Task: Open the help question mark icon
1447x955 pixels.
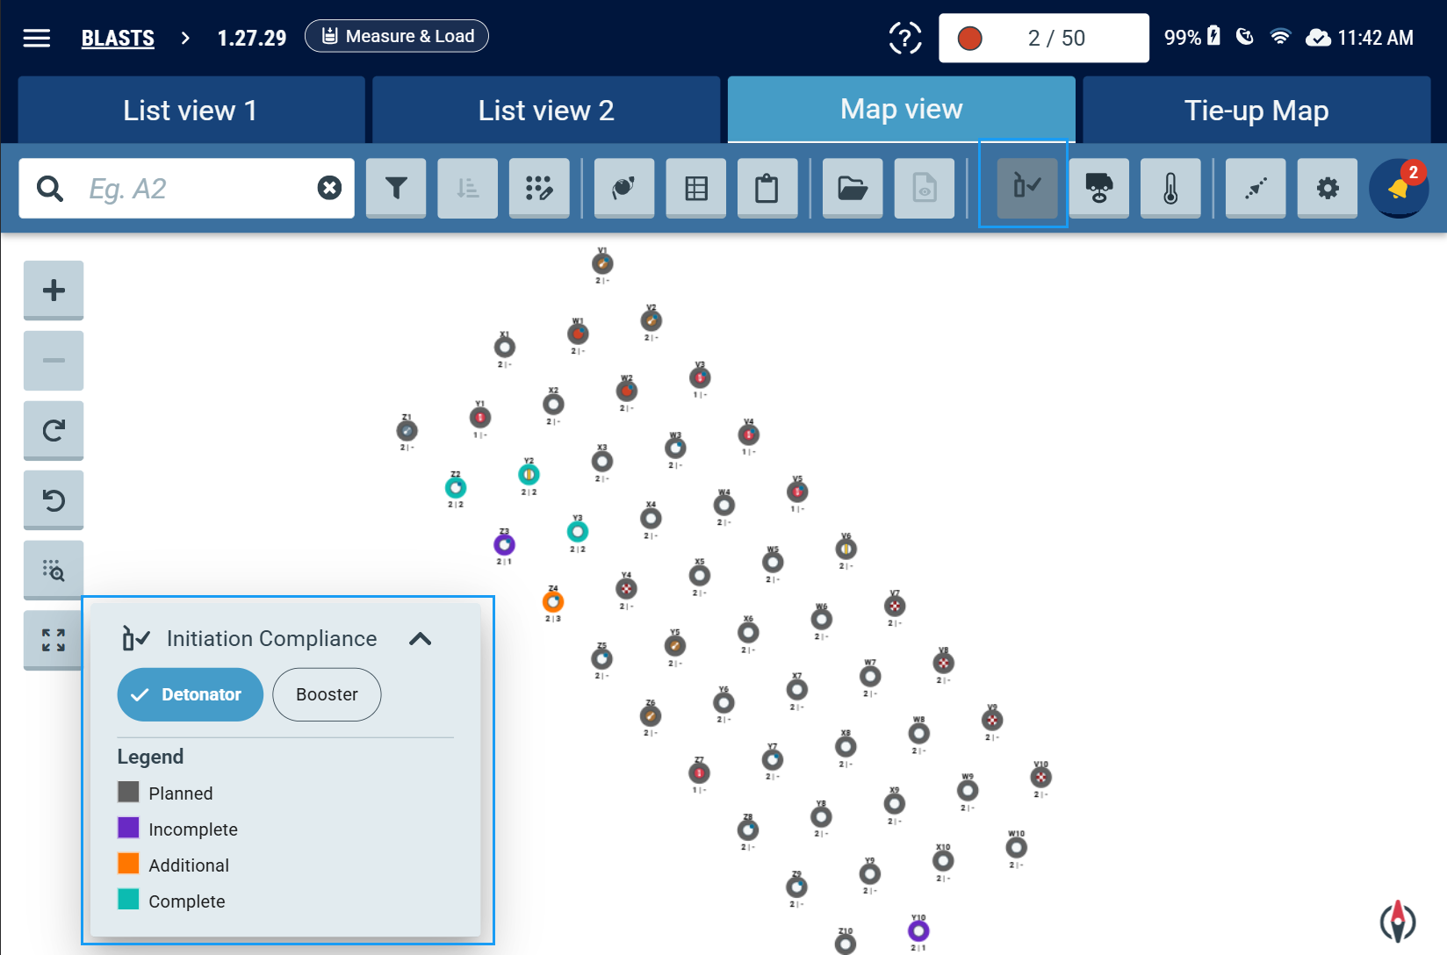Action: [904, 38]
